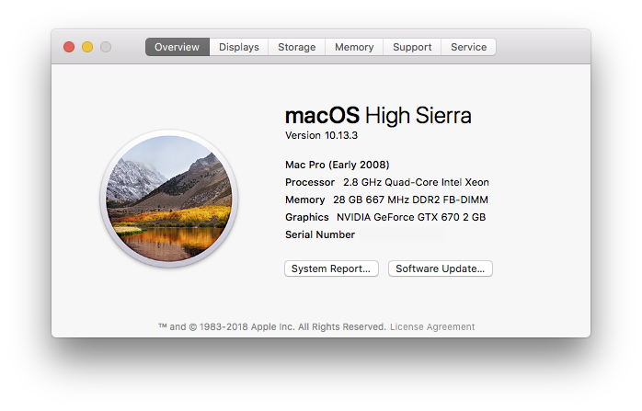Go to the Memory tab

coord(354,47)
